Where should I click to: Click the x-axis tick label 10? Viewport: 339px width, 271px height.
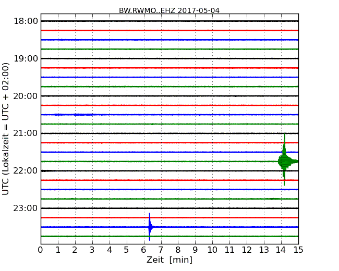[212, 250]
